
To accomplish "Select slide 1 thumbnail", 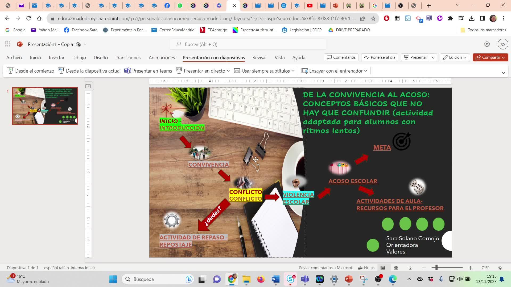I will pyautogui.click(x=45, y=106).
